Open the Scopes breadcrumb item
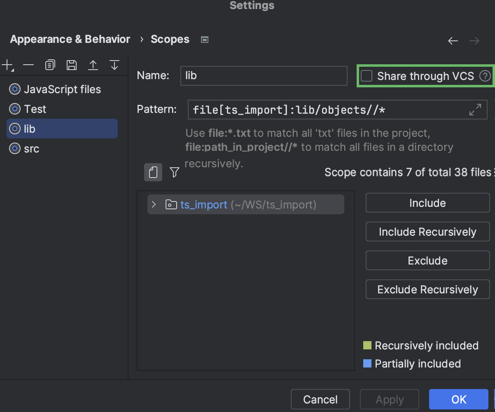The height and width of the screenshot is (412, 495). point(170,39)
